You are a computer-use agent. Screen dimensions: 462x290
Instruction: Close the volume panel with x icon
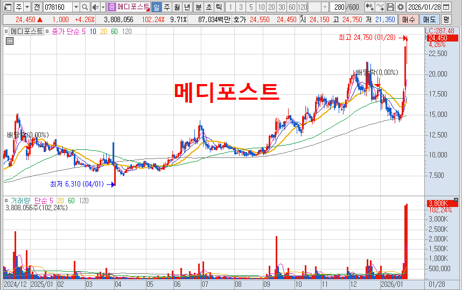pyautogui.click(x=456, y=200)
